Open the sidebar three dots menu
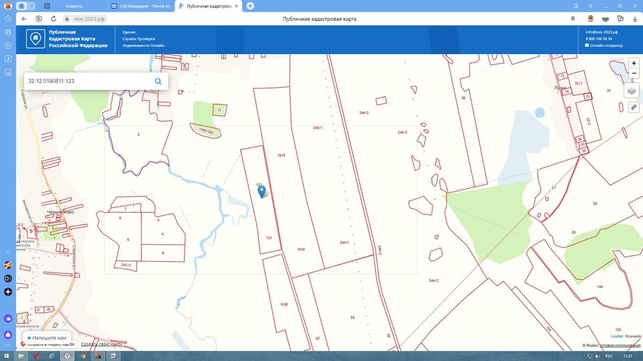 (x=8, y=346)
